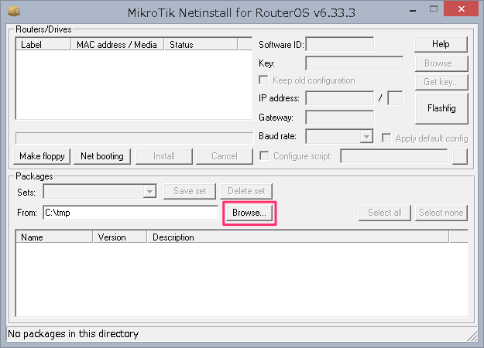Click the Cancel button
The height and width of the screenshot is (348, 484).
click(225, 156)
